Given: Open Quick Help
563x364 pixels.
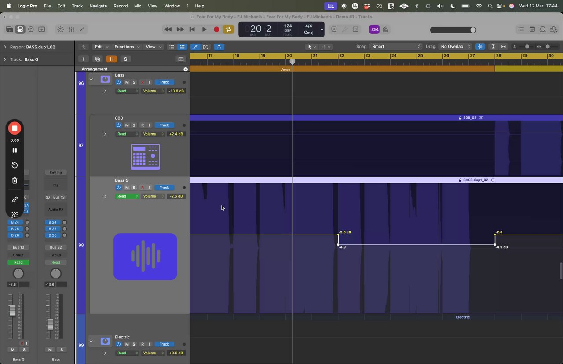Looking at the screenshot, I should [31, 29].
